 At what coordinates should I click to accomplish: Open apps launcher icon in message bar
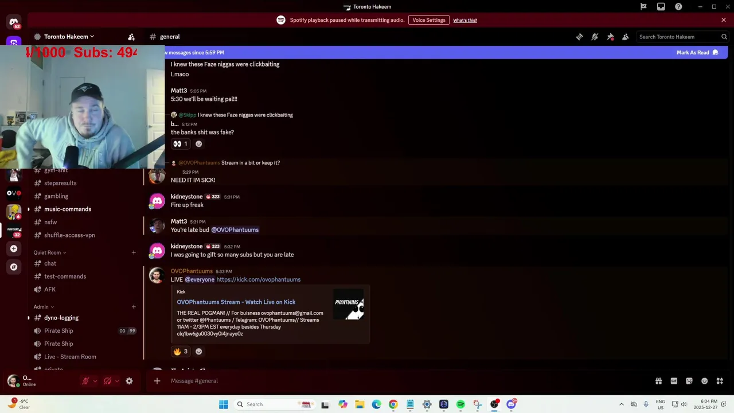(x=720, y=381)
